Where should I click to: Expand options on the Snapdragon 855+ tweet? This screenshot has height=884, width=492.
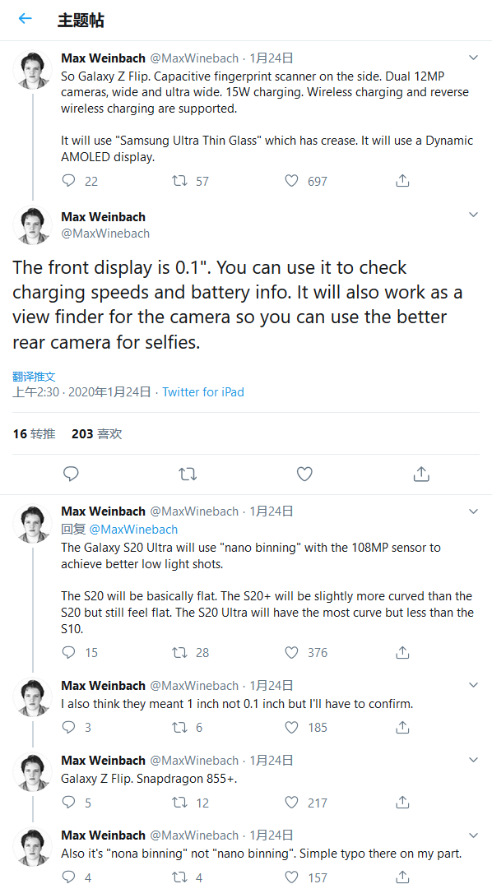[473, 760]
